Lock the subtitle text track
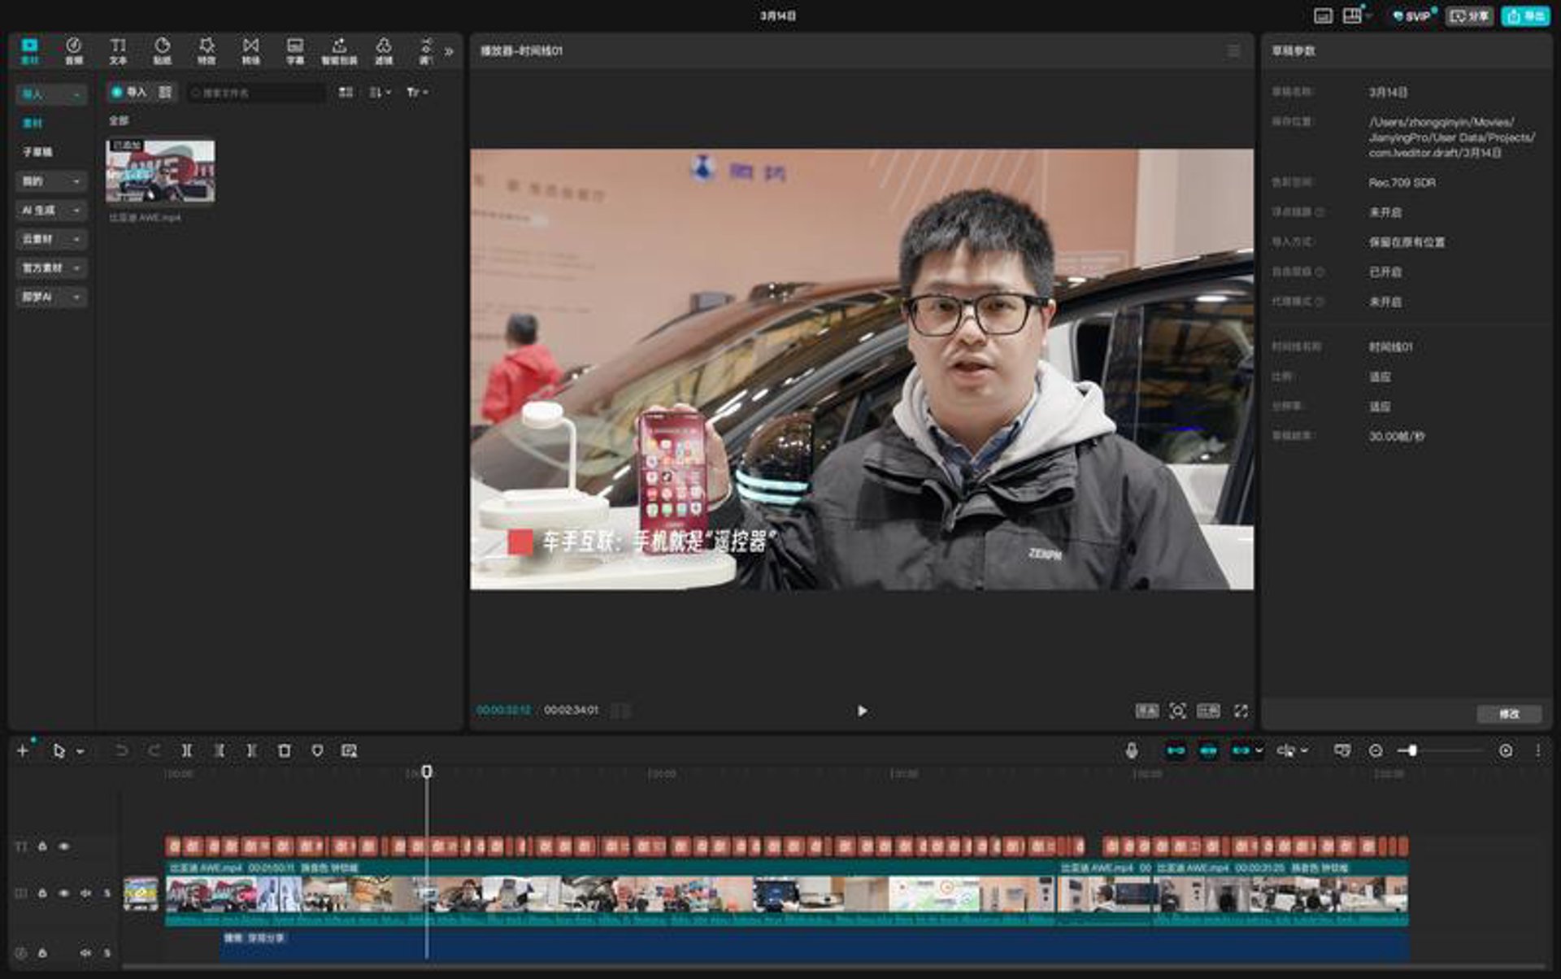 pos(42,846)
